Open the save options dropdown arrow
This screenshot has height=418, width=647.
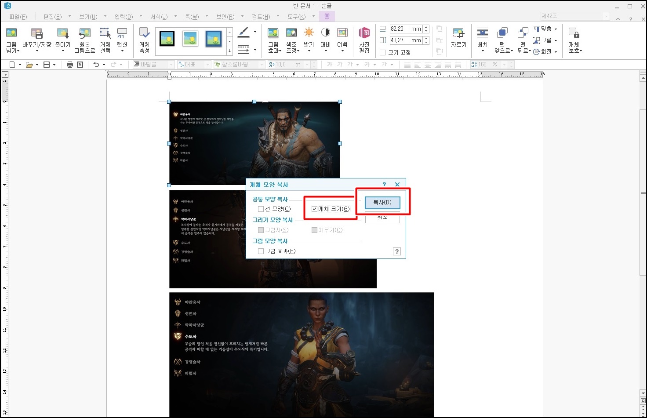pos(55,65)
